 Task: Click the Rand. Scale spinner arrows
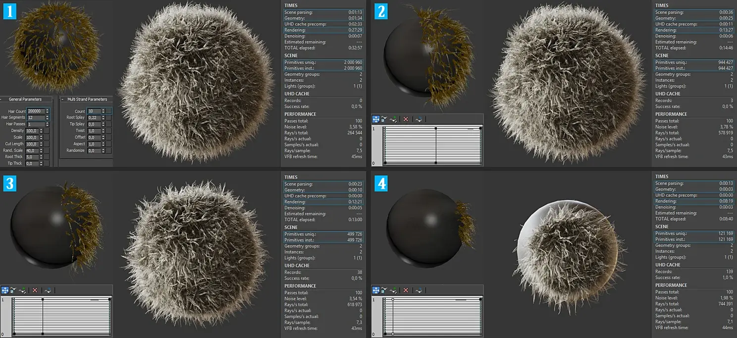pyautogui.click(x=41, y=151)
